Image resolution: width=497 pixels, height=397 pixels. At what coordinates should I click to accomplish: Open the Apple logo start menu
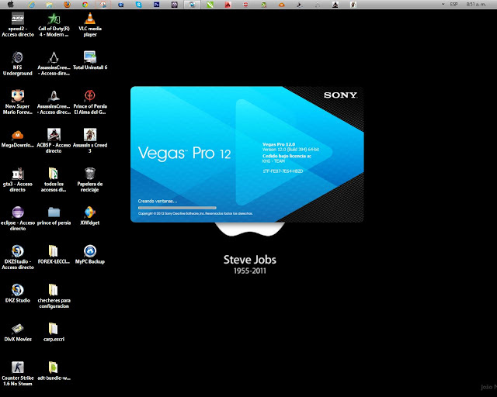(x=11, y=4)
